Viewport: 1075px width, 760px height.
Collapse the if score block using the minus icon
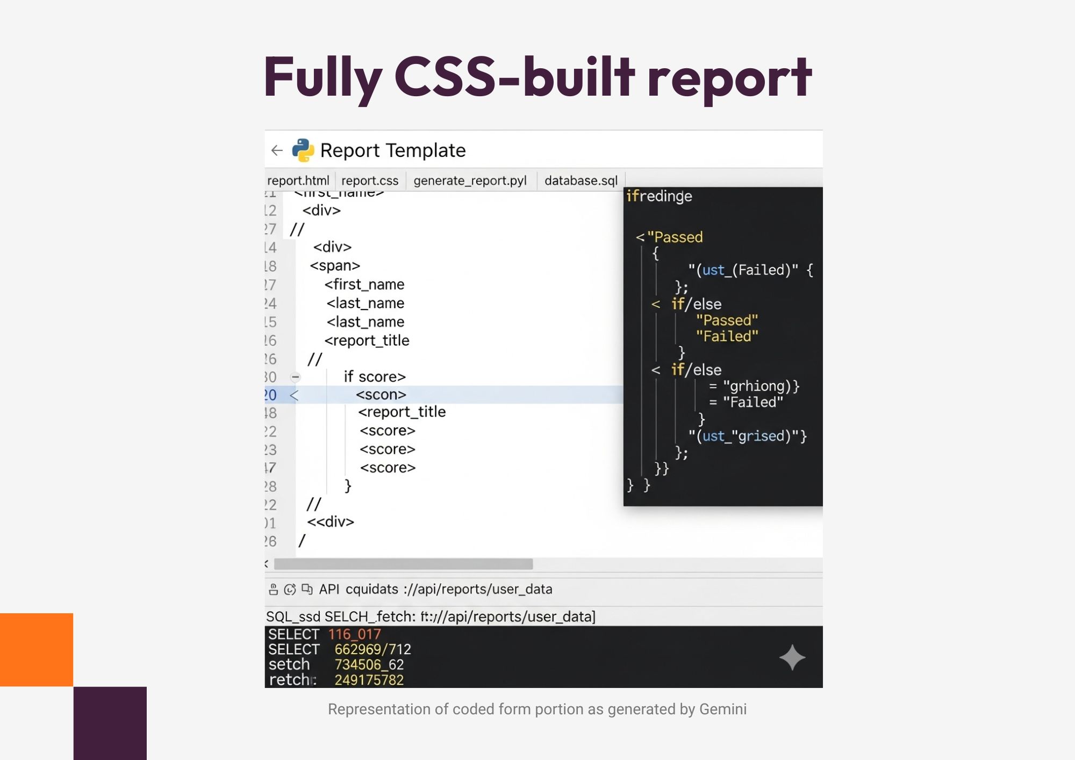pos(295,377)
